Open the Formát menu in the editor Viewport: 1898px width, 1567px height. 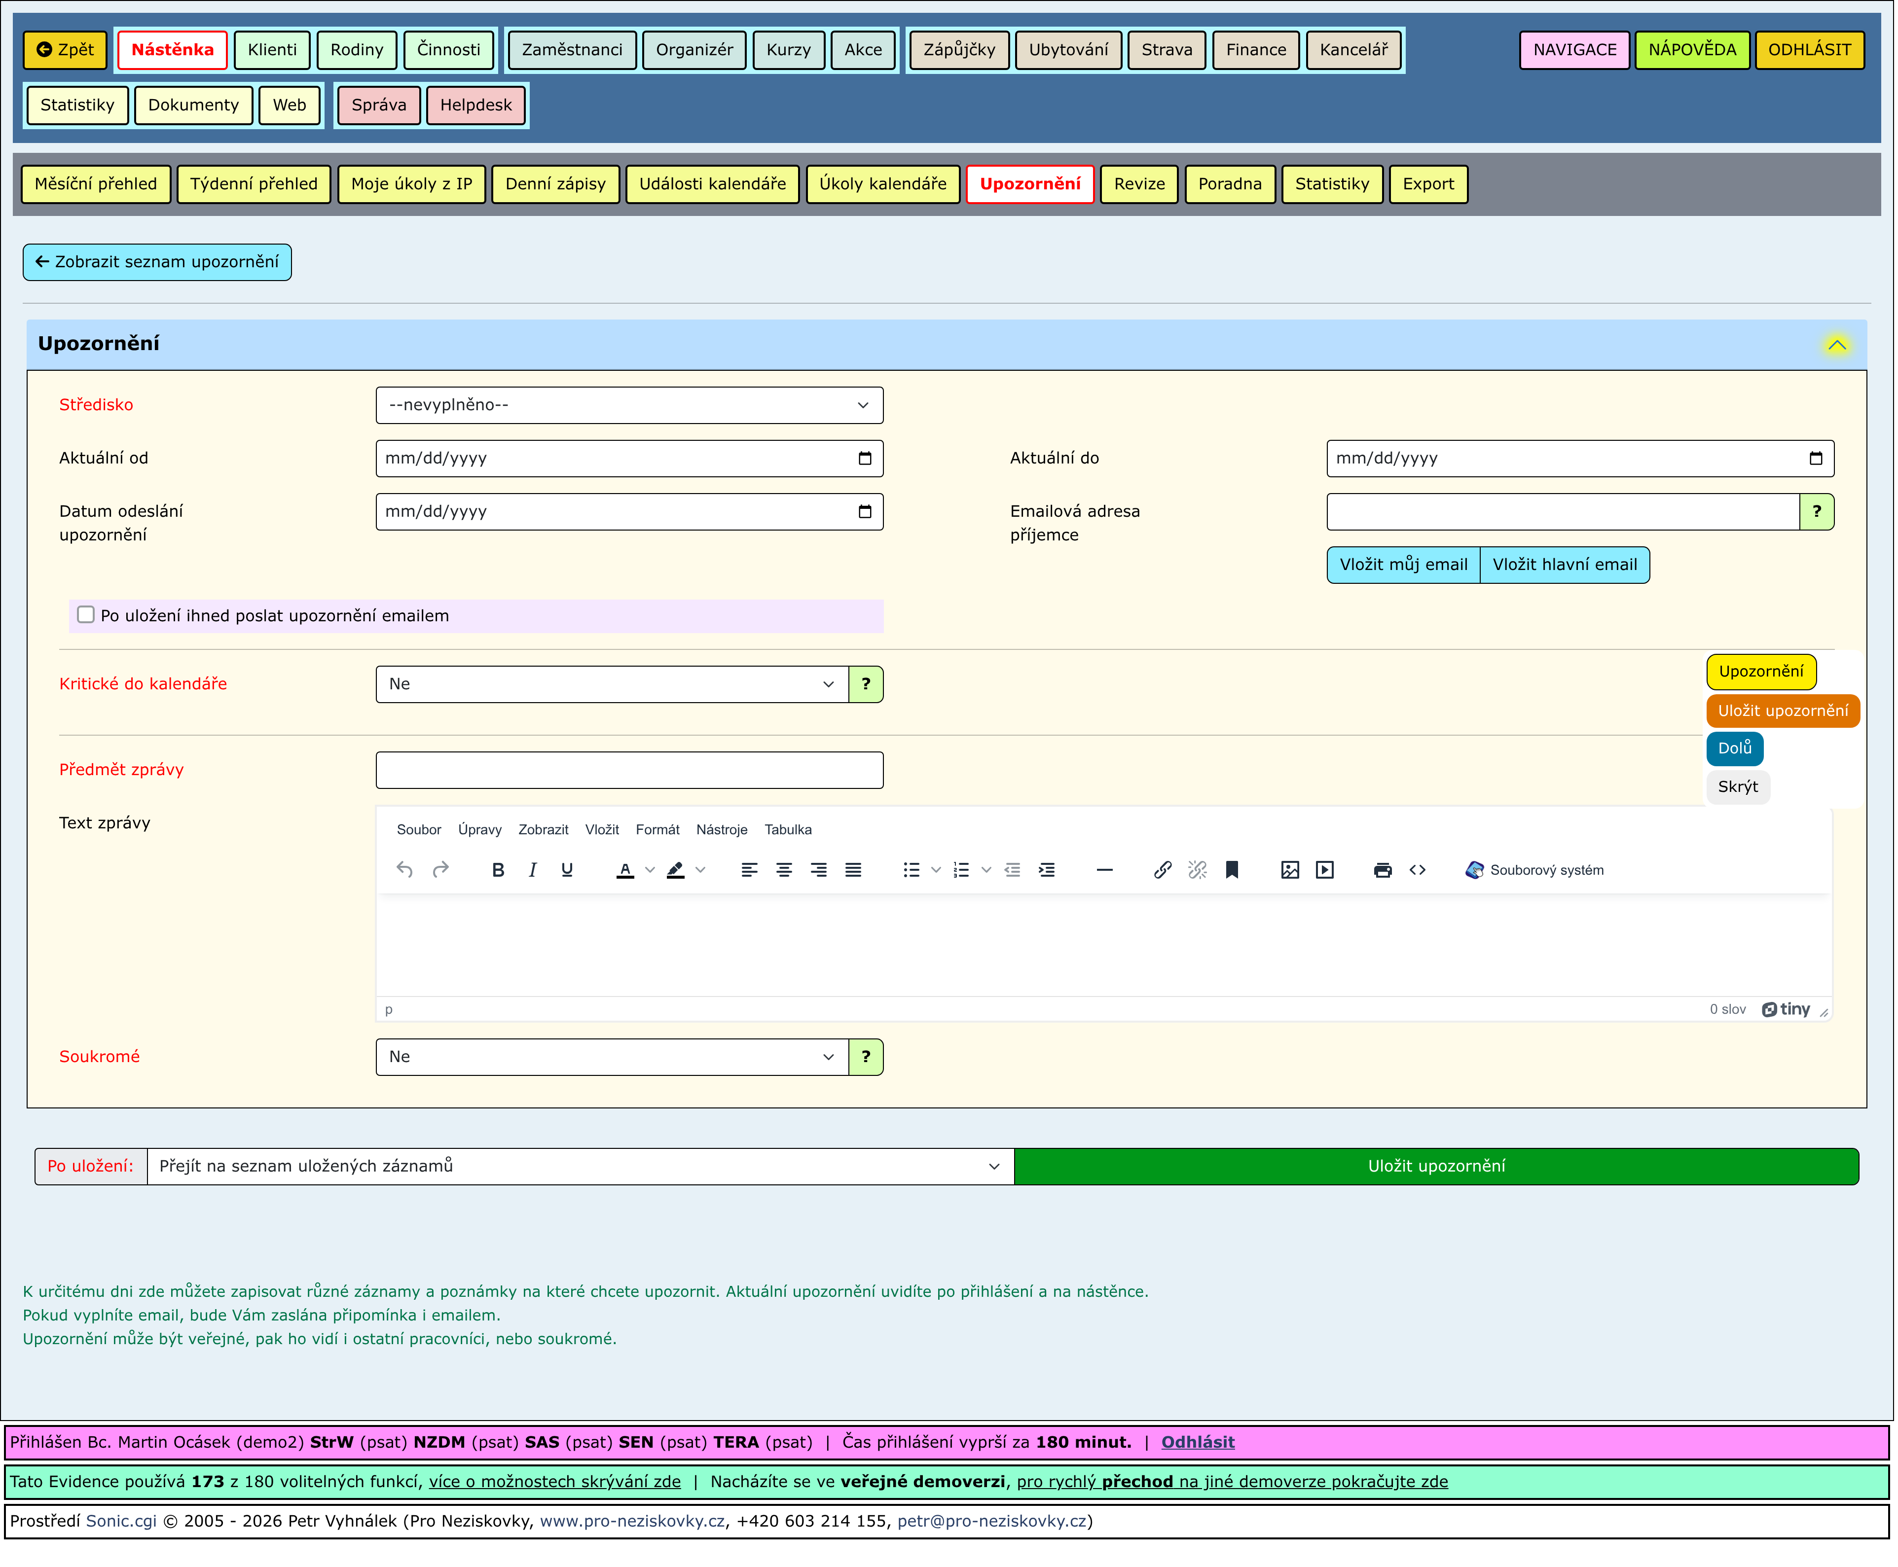657,829
